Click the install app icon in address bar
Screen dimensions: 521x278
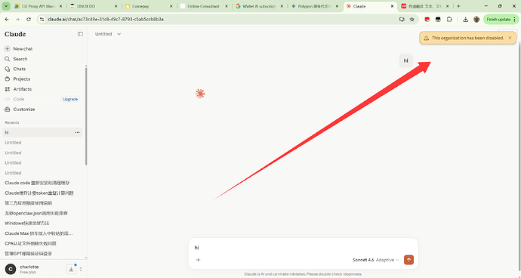coord(402,20)
